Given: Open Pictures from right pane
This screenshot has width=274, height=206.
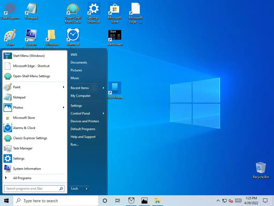Looking at the screenshot, I should point(87,70).
